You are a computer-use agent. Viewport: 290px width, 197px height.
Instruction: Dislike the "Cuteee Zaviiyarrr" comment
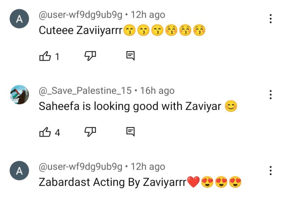(x=90, y=56)
